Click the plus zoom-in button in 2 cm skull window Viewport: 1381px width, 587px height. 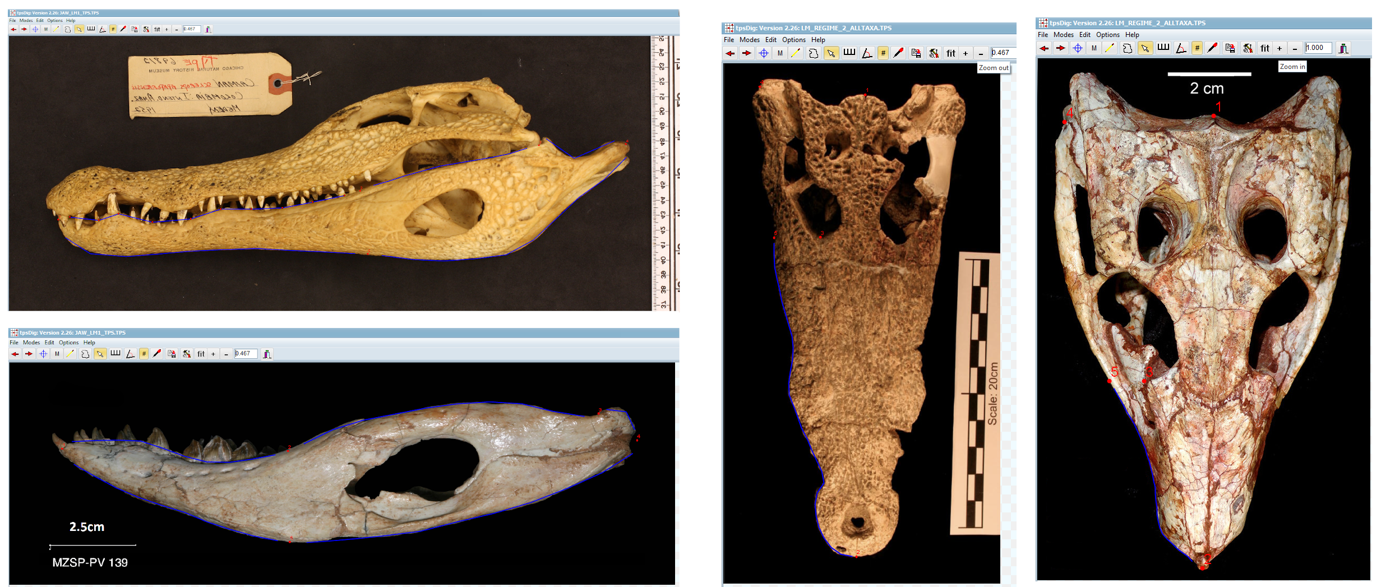tap(1280, 48)
